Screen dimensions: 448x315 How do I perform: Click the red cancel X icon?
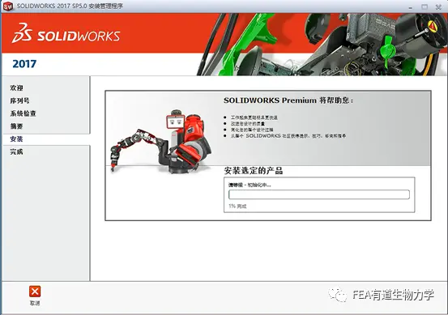pyautogui.click(x=35, y=292)
